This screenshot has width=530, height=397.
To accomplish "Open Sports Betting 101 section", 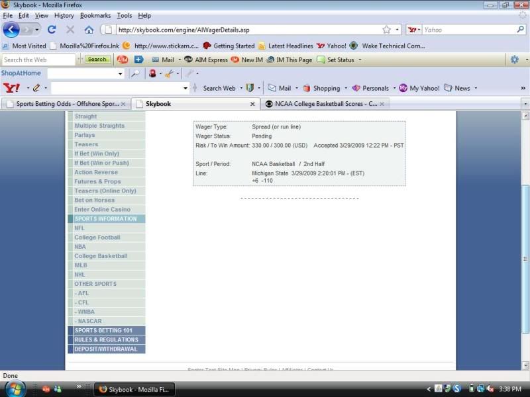I will click(107, 330).
